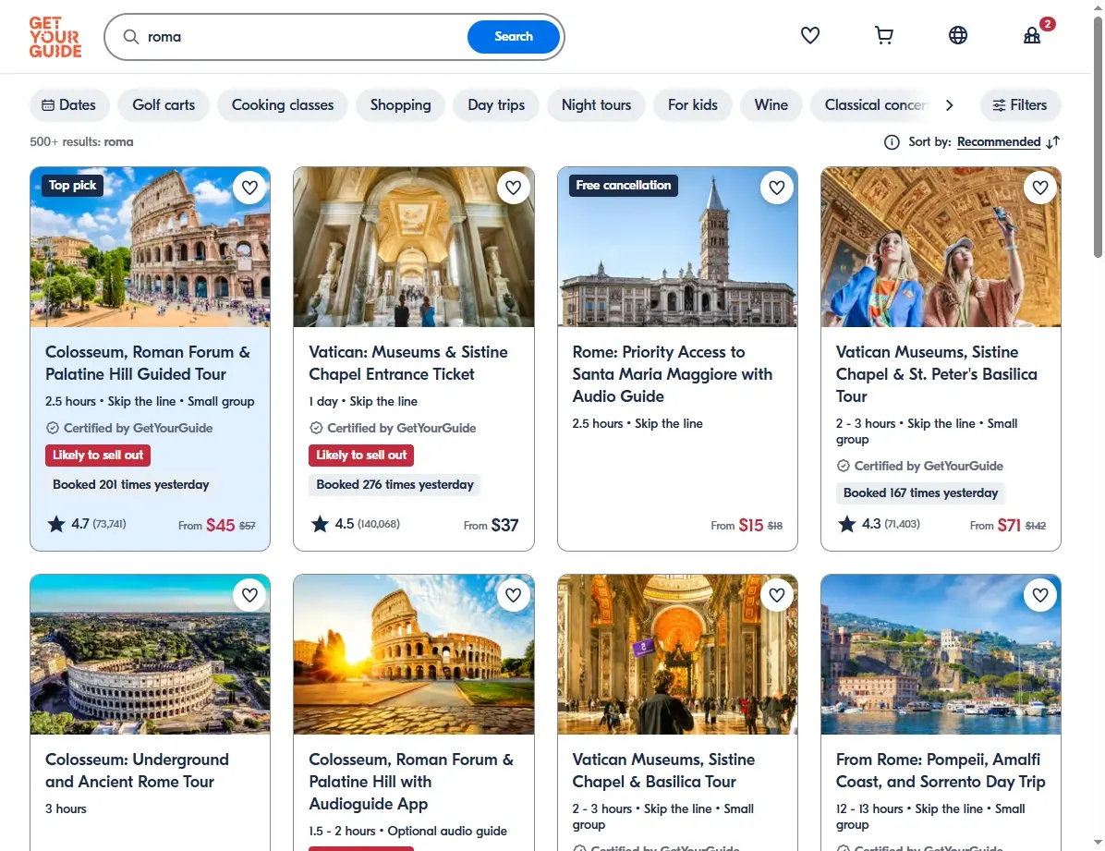Viewport: 1105px width, 851px height.
Task: Click the sort order arrows icon
Action: [1053, 142]
